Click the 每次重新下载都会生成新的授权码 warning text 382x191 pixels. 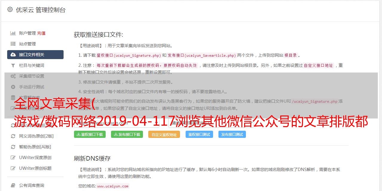tap(147, 65)
